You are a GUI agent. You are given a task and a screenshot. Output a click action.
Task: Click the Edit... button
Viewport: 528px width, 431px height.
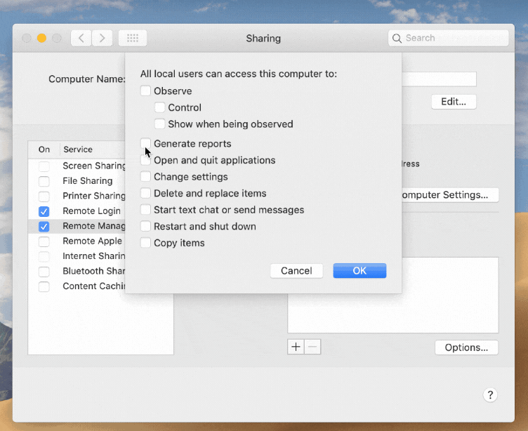454,101
